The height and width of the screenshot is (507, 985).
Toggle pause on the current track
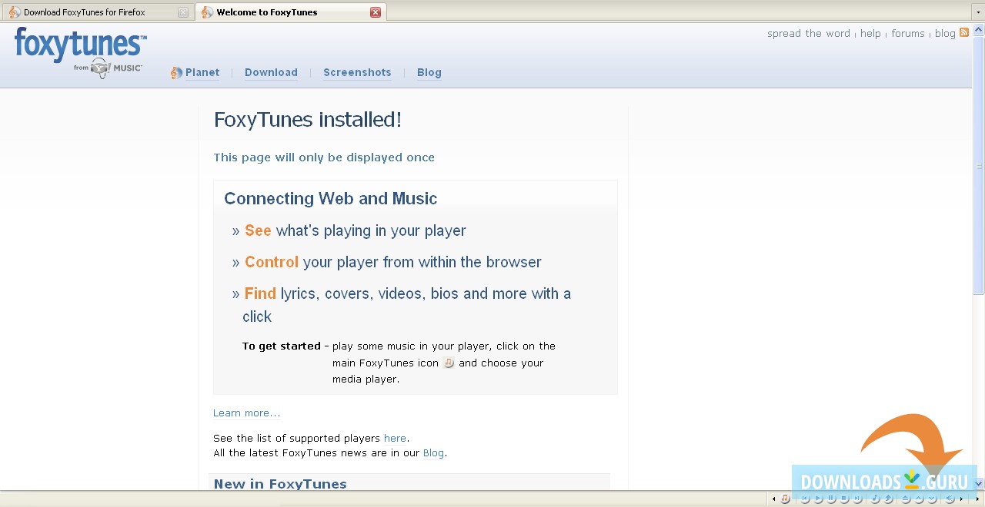[x=831, y=498]
